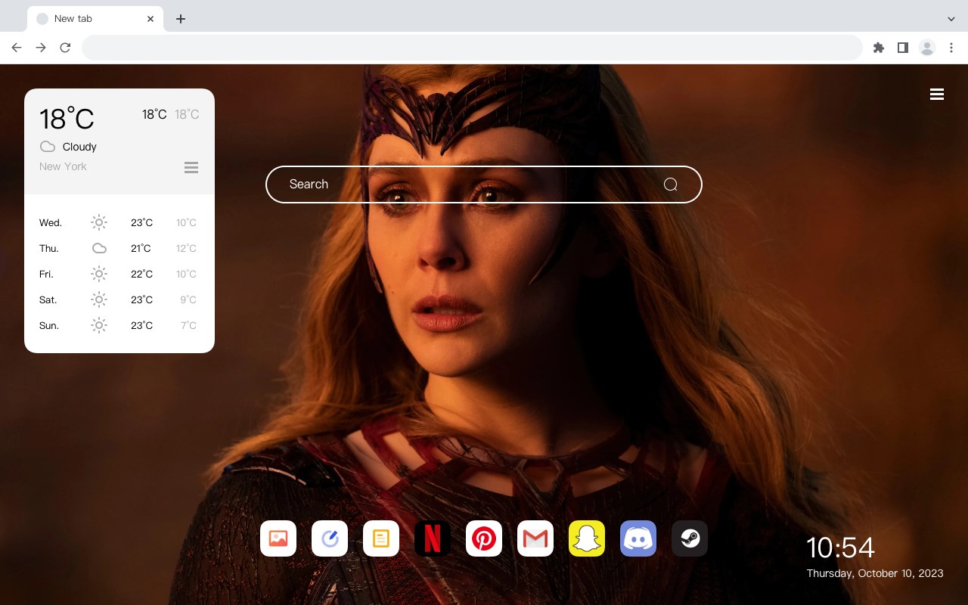Open the page hamburger menu on the wallpaper
The image size is (968, 605).
(x=937, y=94)
